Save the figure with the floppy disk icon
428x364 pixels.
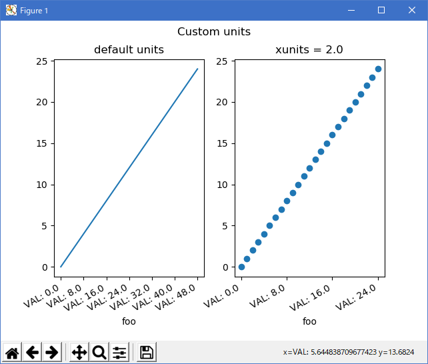coord(147,353)
